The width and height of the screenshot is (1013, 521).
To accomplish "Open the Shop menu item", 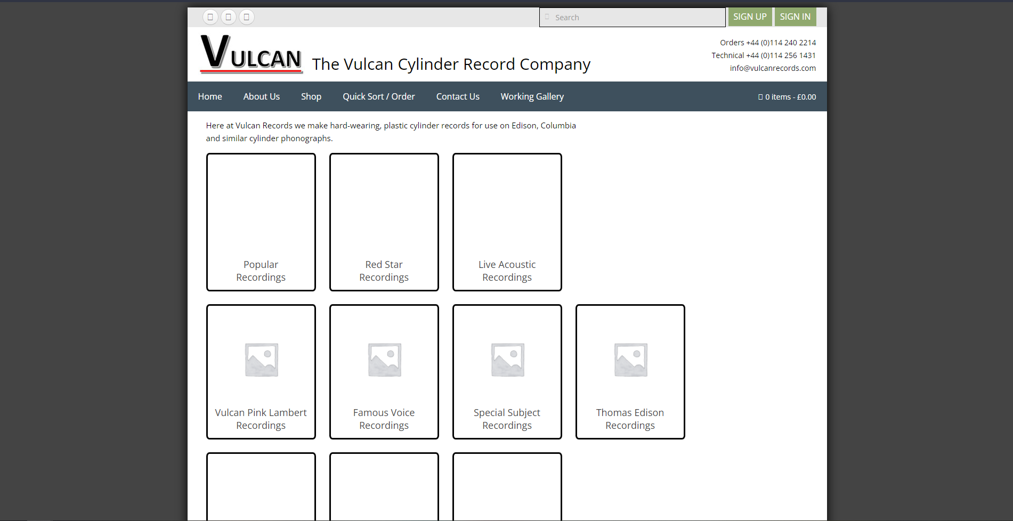I will click(x=311, y=96).
